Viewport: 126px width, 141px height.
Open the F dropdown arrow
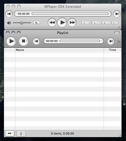[x=89, y=23]
